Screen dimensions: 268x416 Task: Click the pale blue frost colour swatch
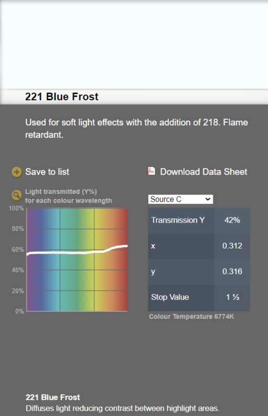[134, 44]
